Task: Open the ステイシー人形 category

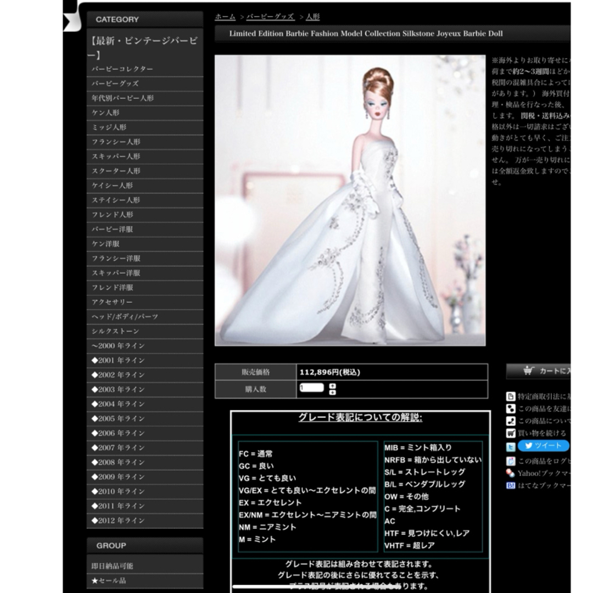Action: coord(145,200)
